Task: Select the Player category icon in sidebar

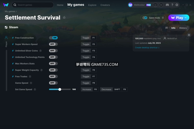Action: tap(6, 38)
